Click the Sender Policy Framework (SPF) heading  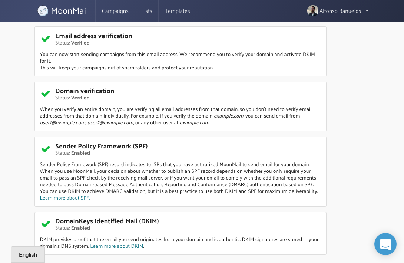pos(102,146)
